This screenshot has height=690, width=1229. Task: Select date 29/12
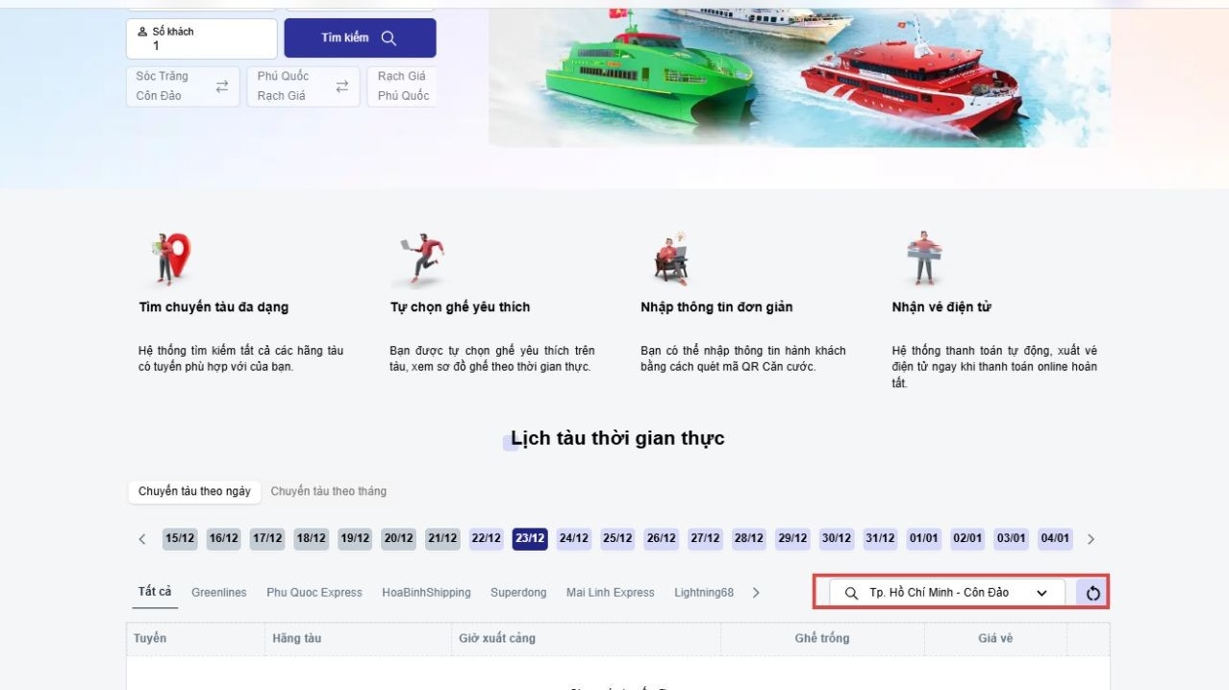point(792,538)
